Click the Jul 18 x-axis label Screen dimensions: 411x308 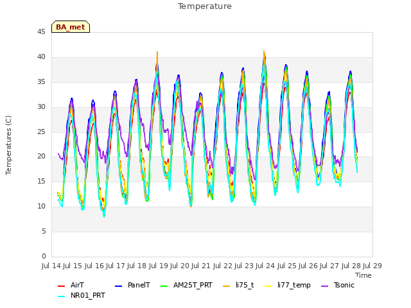pyautogui.click(x=137, y=266)
